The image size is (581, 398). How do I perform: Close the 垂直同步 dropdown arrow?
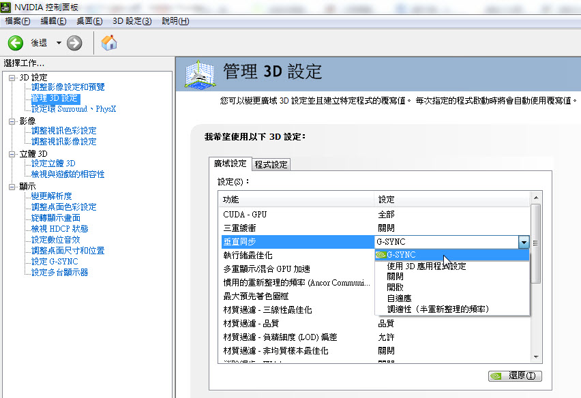[523, 242]
